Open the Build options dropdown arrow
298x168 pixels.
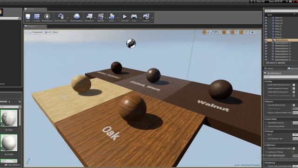[118, 18]
